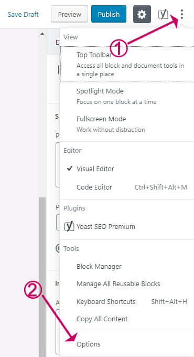Toggle Fullscreen Mode
The width and height of the screenshot is (194, 357).
127,124
